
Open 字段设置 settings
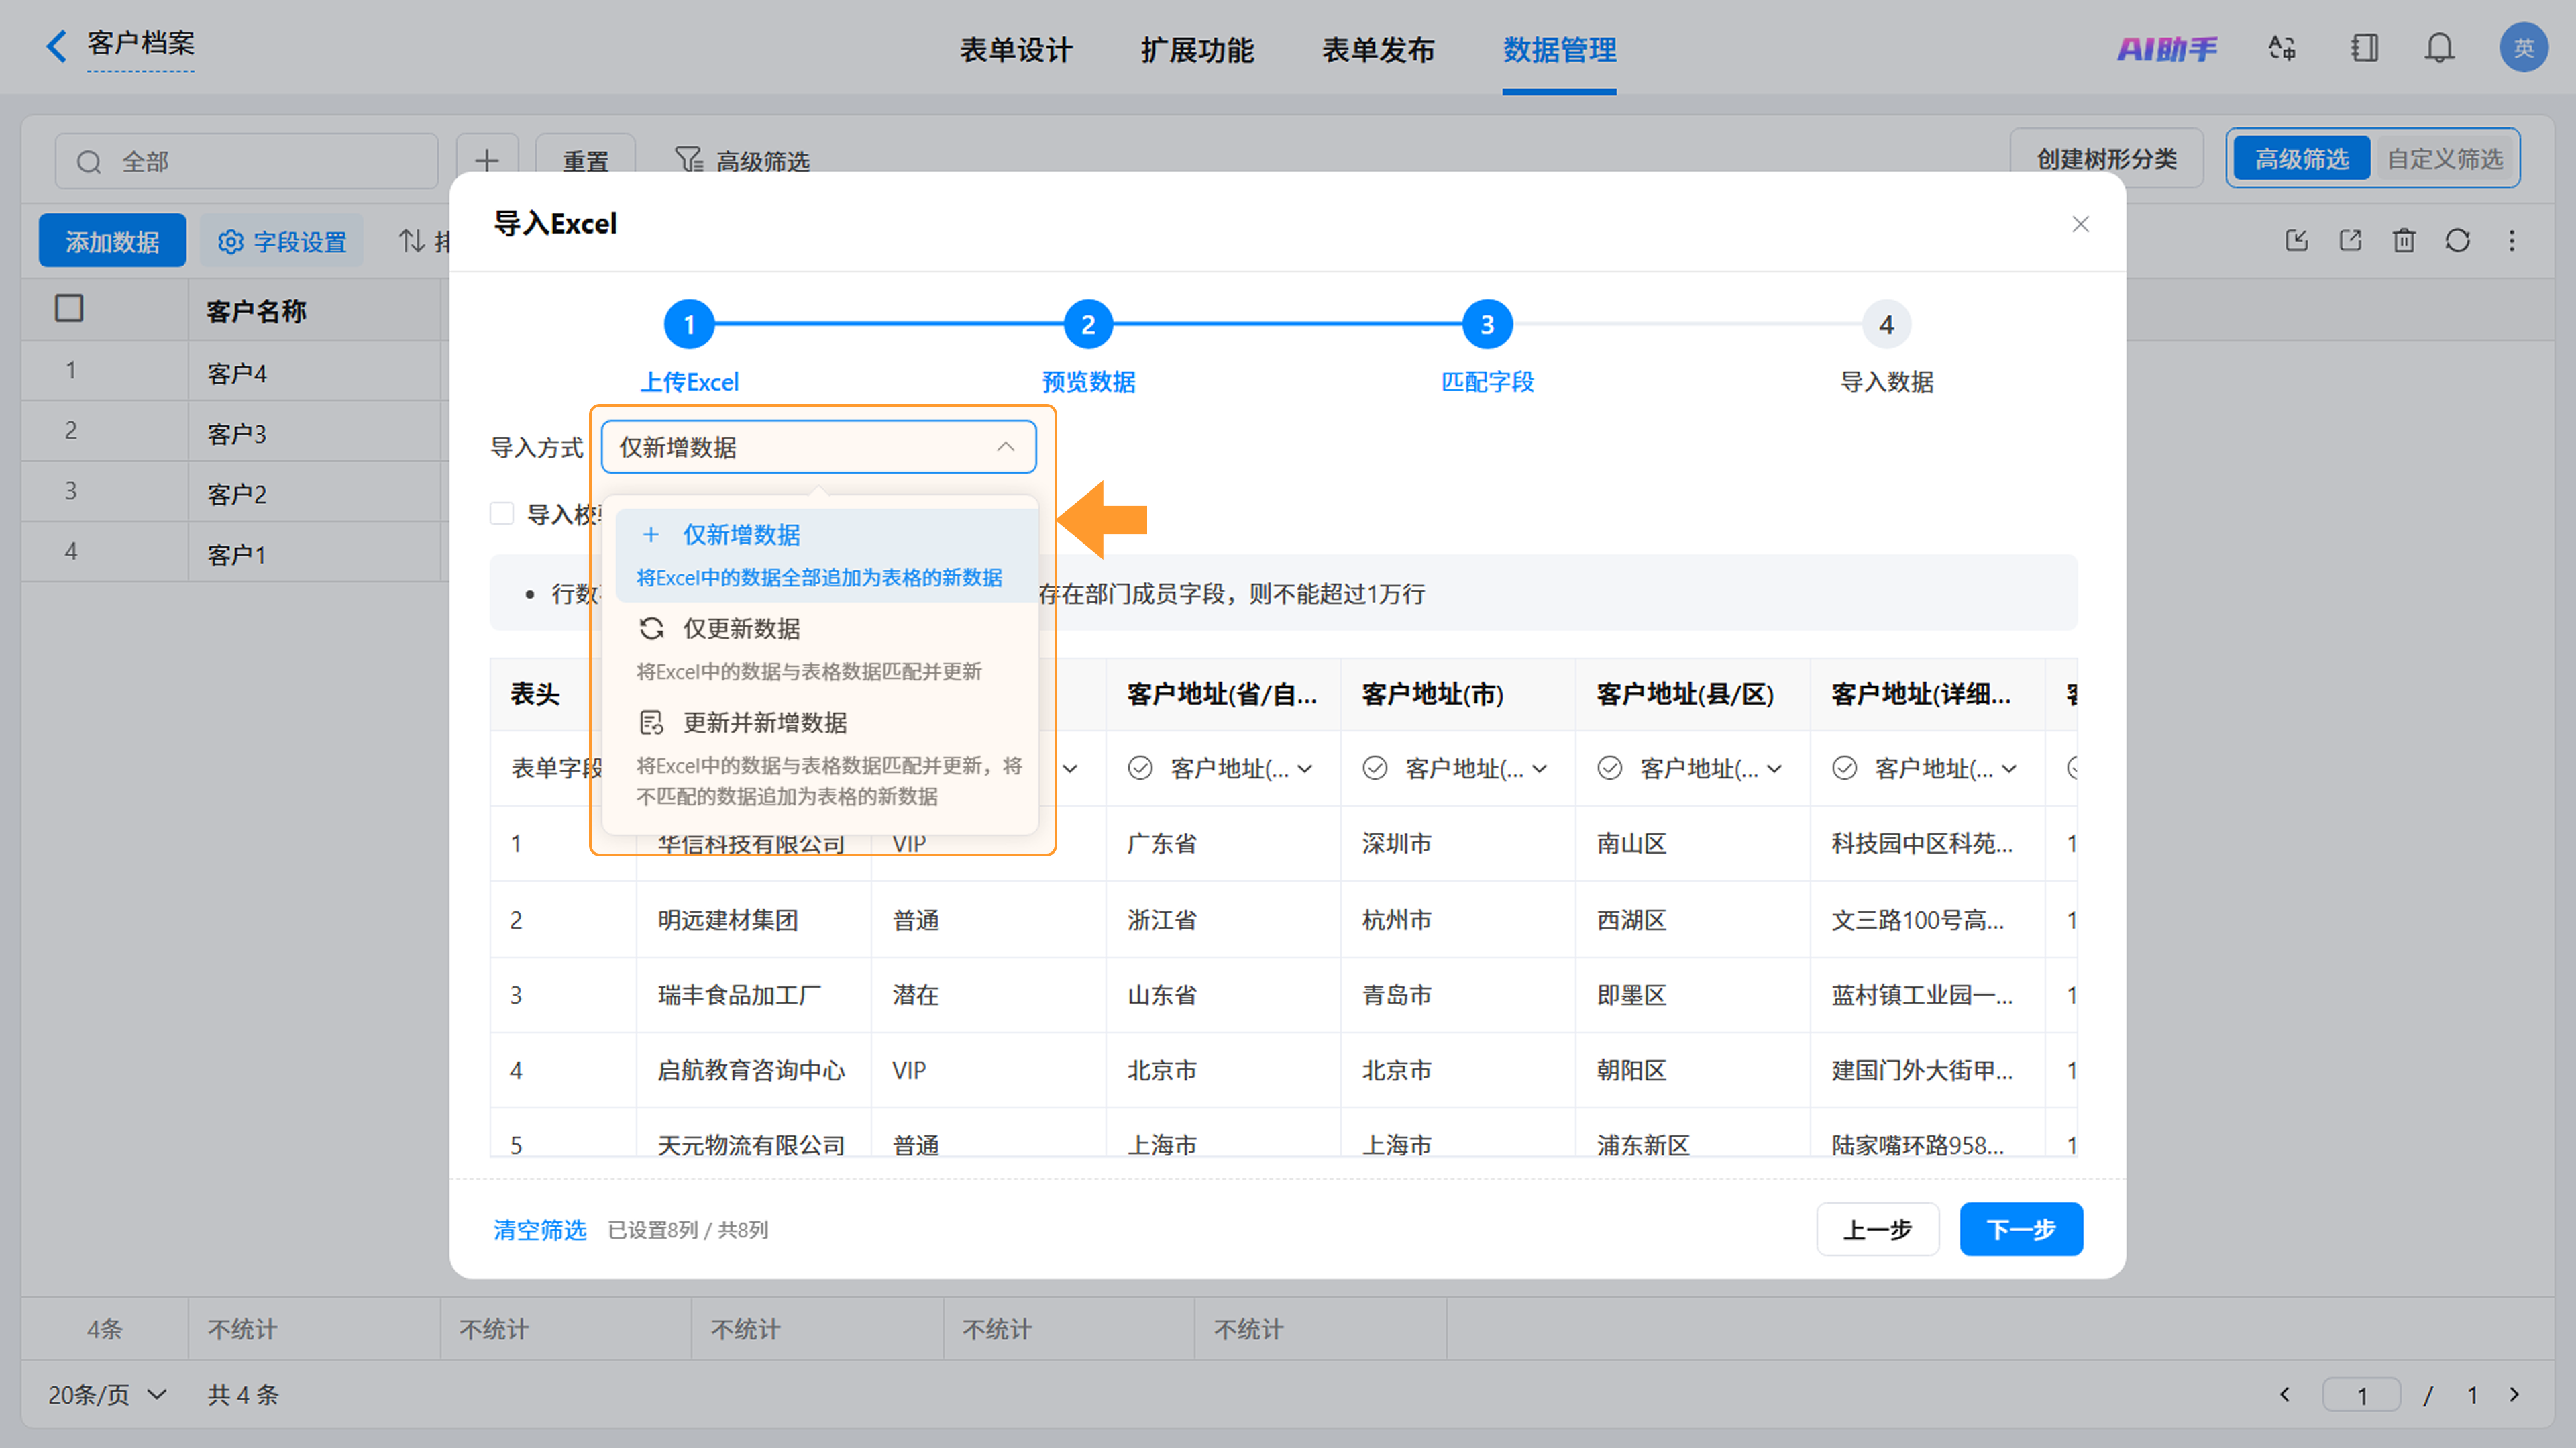pos(281,241)
